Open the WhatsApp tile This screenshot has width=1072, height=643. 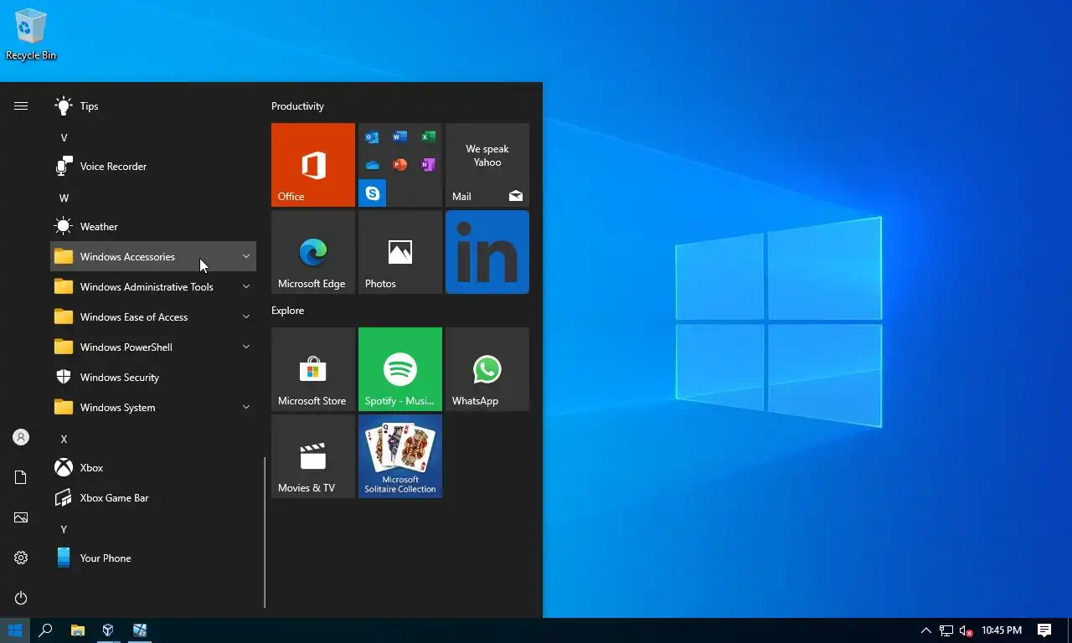pos(487,369)
